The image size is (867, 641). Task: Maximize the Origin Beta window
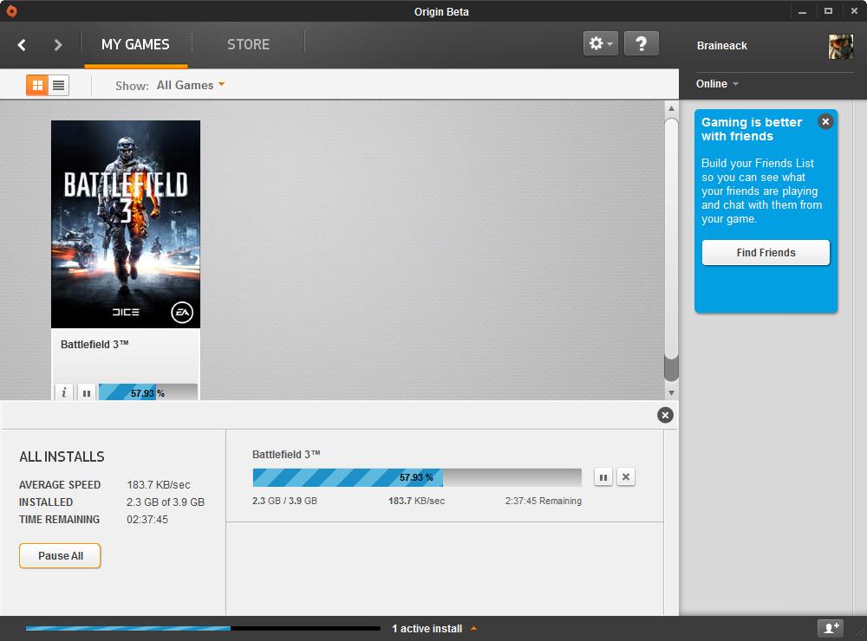point(828,11)
